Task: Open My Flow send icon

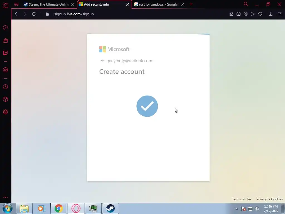Action: pos(253,14)
